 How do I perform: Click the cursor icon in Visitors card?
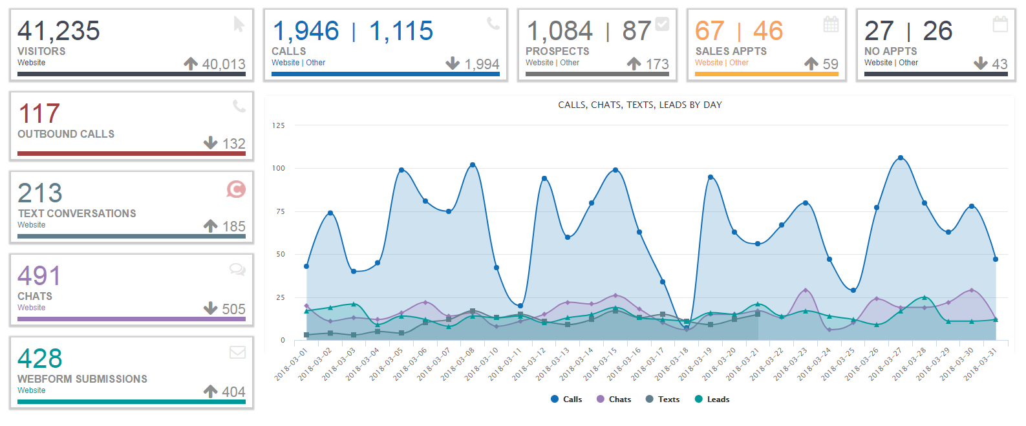click(x=239, y=25)
